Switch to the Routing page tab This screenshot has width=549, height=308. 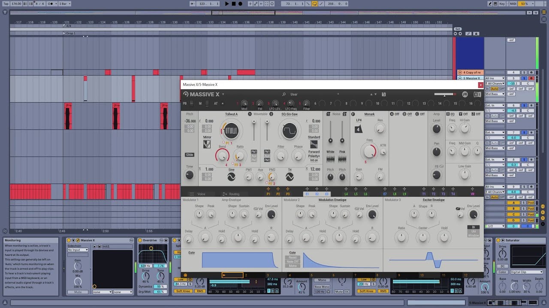[x=234, y=194]
